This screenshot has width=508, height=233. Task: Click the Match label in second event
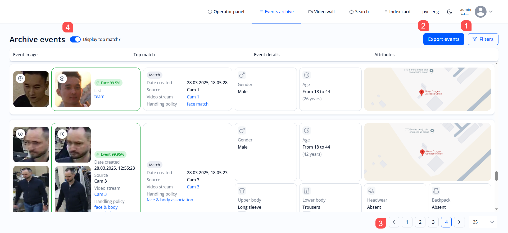pos(155,165)
